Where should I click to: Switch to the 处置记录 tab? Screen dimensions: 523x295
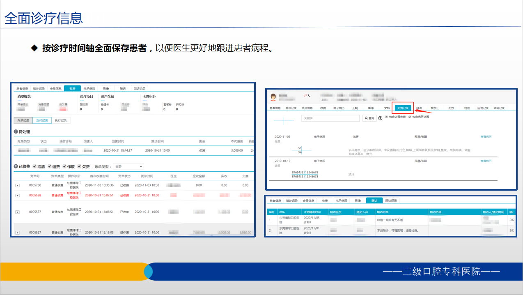pos(404,107)
